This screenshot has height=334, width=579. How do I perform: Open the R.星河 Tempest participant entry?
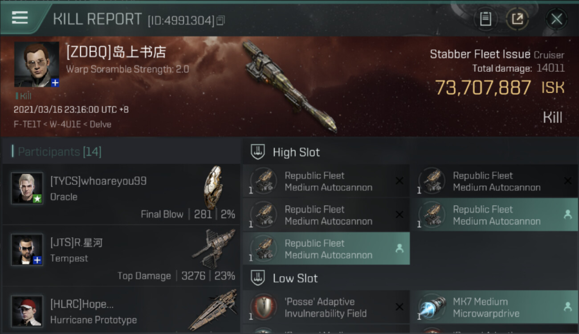click(x=121, y=256)
